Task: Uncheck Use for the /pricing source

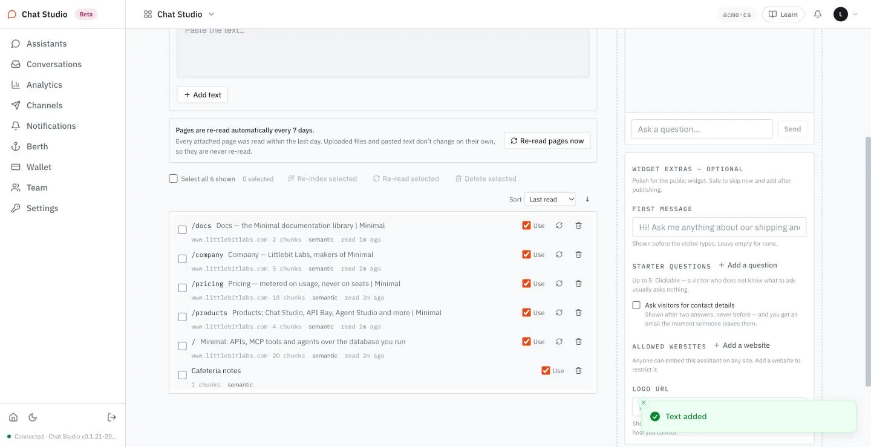Action: coord(526,284)
